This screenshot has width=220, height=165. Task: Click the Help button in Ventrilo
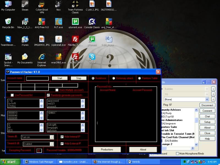[207, 139]
